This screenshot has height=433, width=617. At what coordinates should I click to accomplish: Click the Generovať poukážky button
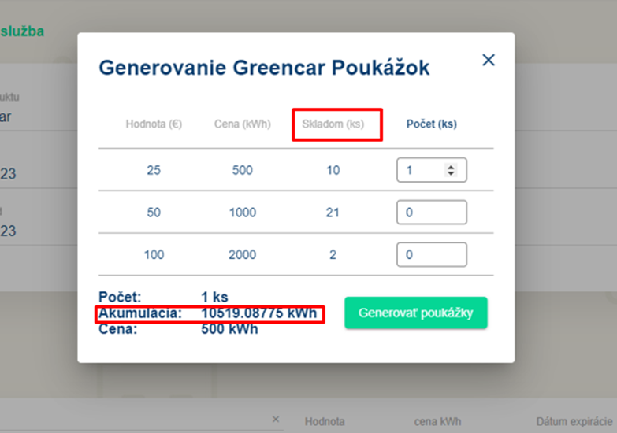(x=416, y=313)
